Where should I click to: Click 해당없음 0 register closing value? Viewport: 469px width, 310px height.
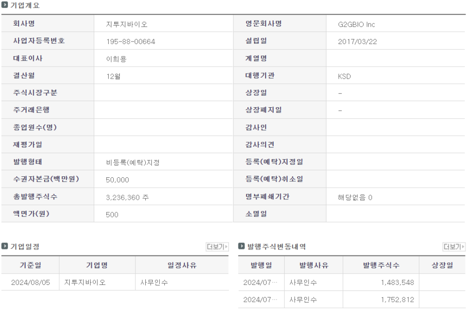tap(355, 197)
